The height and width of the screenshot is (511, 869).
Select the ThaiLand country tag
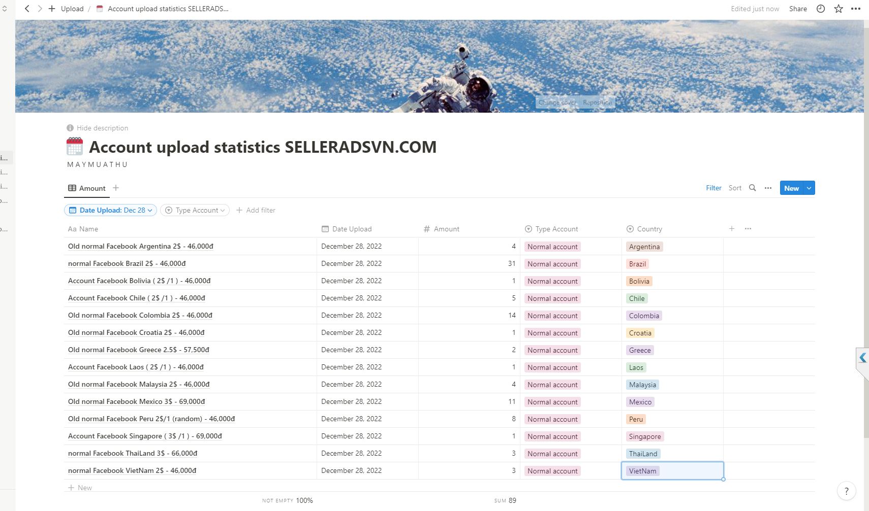coord(643,454)
